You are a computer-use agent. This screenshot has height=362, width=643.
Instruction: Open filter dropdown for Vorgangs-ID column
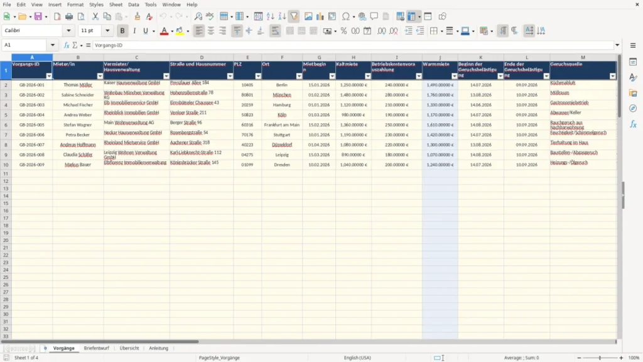tap(49, 76)
